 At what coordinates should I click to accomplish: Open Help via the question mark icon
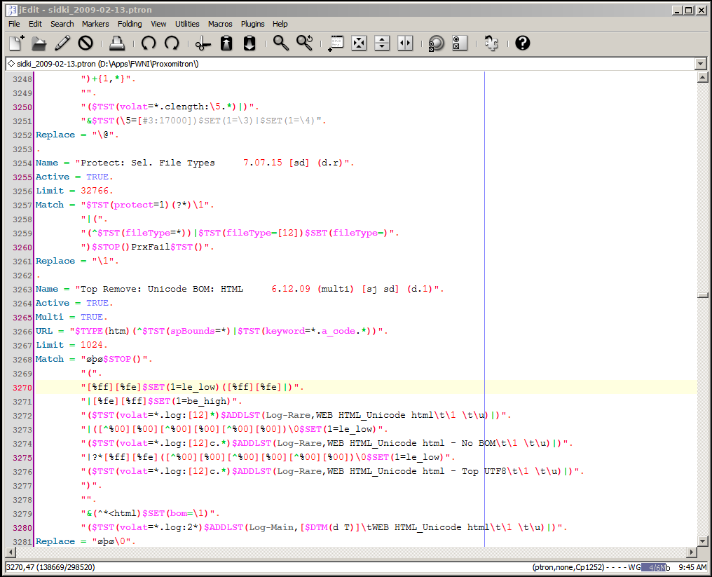point(522,43)
